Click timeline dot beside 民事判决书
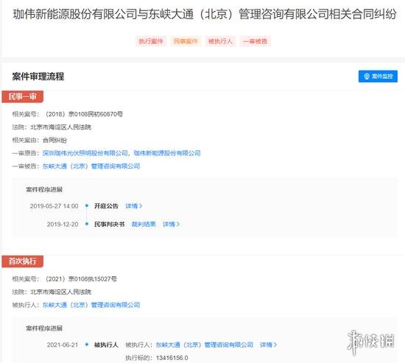Viewport: 405px width, 363px height. pos(87,224)
